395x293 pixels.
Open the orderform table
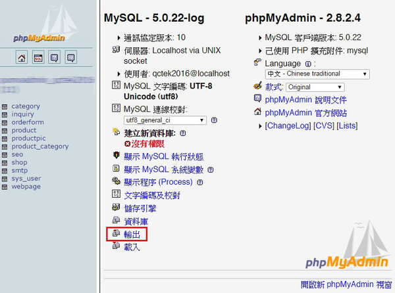(28, 122)
